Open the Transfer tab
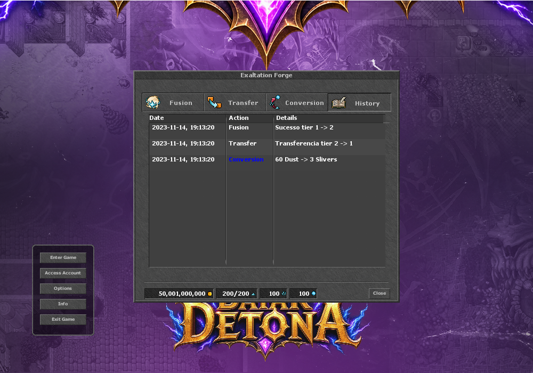The image size is (533, 373). (235, 103)
